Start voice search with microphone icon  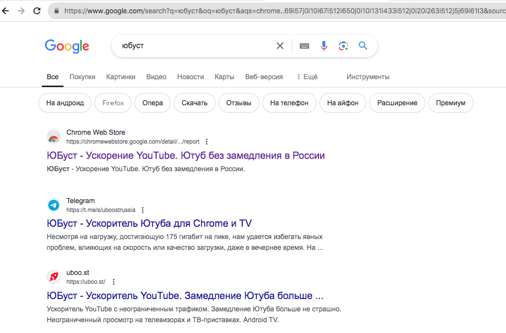click(324, 46)
